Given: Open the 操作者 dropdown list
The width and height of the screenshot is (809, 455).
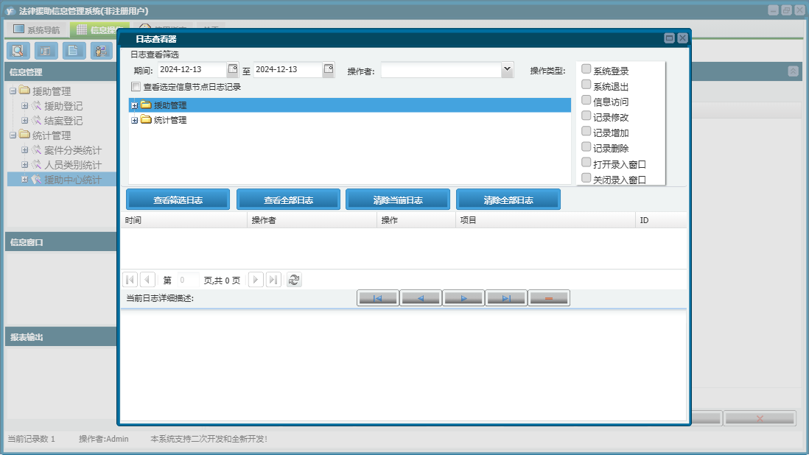Looking at the screenshot, I should pos(507,69).
